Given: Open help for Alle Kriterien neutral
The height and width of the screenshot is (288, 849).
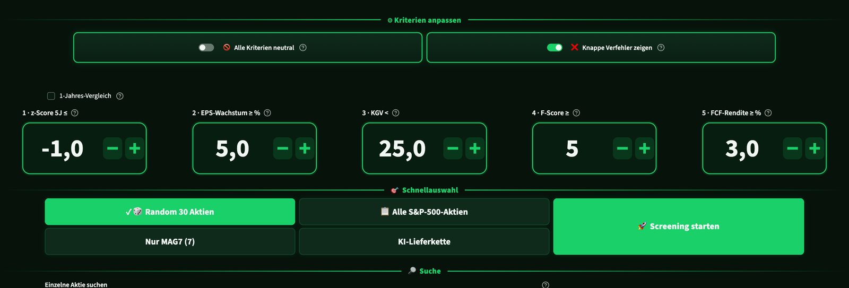Looking at the screenshot, I should click(x=303, y=48).
